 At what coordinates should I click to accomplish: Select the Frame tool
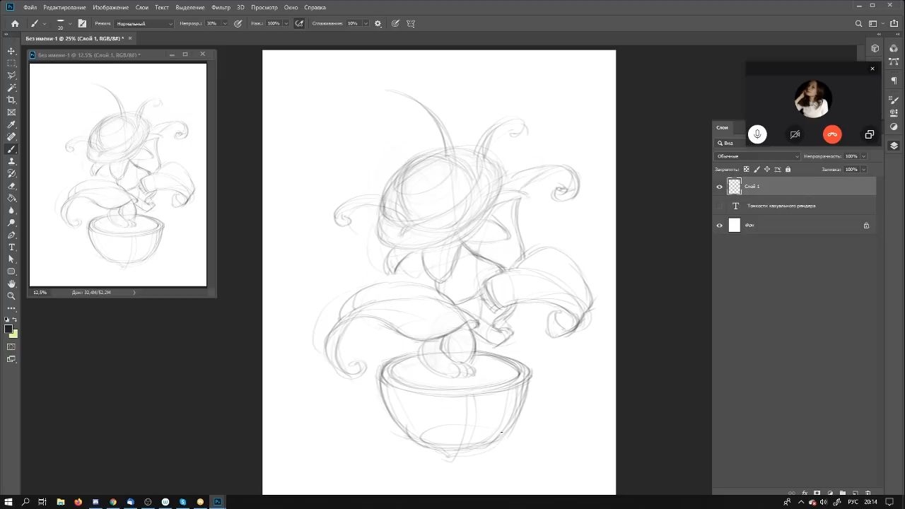11,112
